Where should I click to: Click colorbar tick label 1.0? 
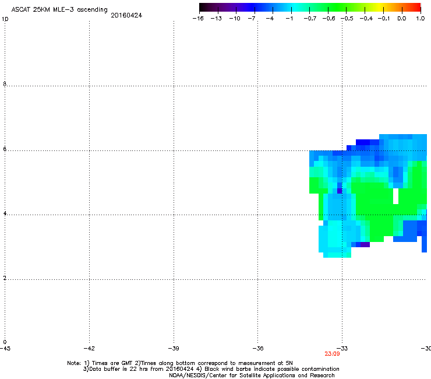(421, 19)
